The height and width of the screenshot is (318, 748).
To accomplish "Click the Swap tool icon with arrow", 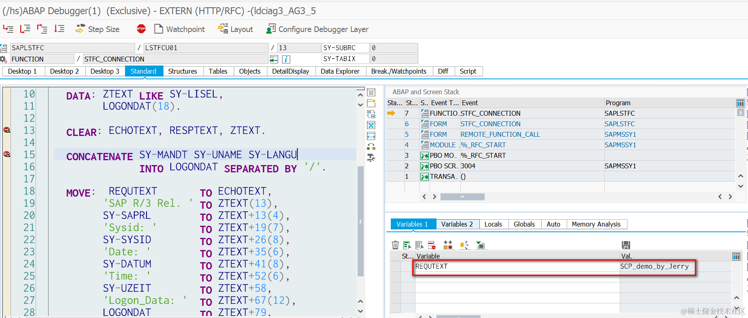I will pos(371,147).
